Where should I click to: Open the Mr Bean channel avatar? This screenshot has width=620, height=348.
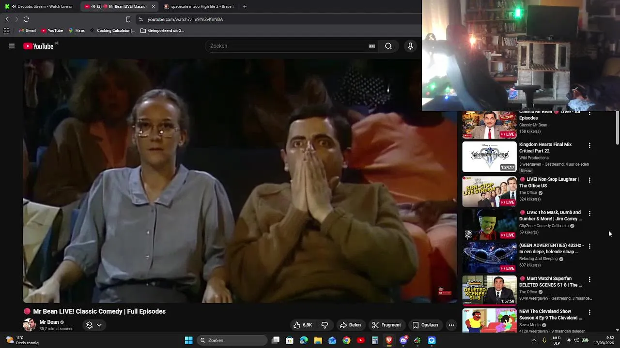pyautogui.click(x=29, y=325)
